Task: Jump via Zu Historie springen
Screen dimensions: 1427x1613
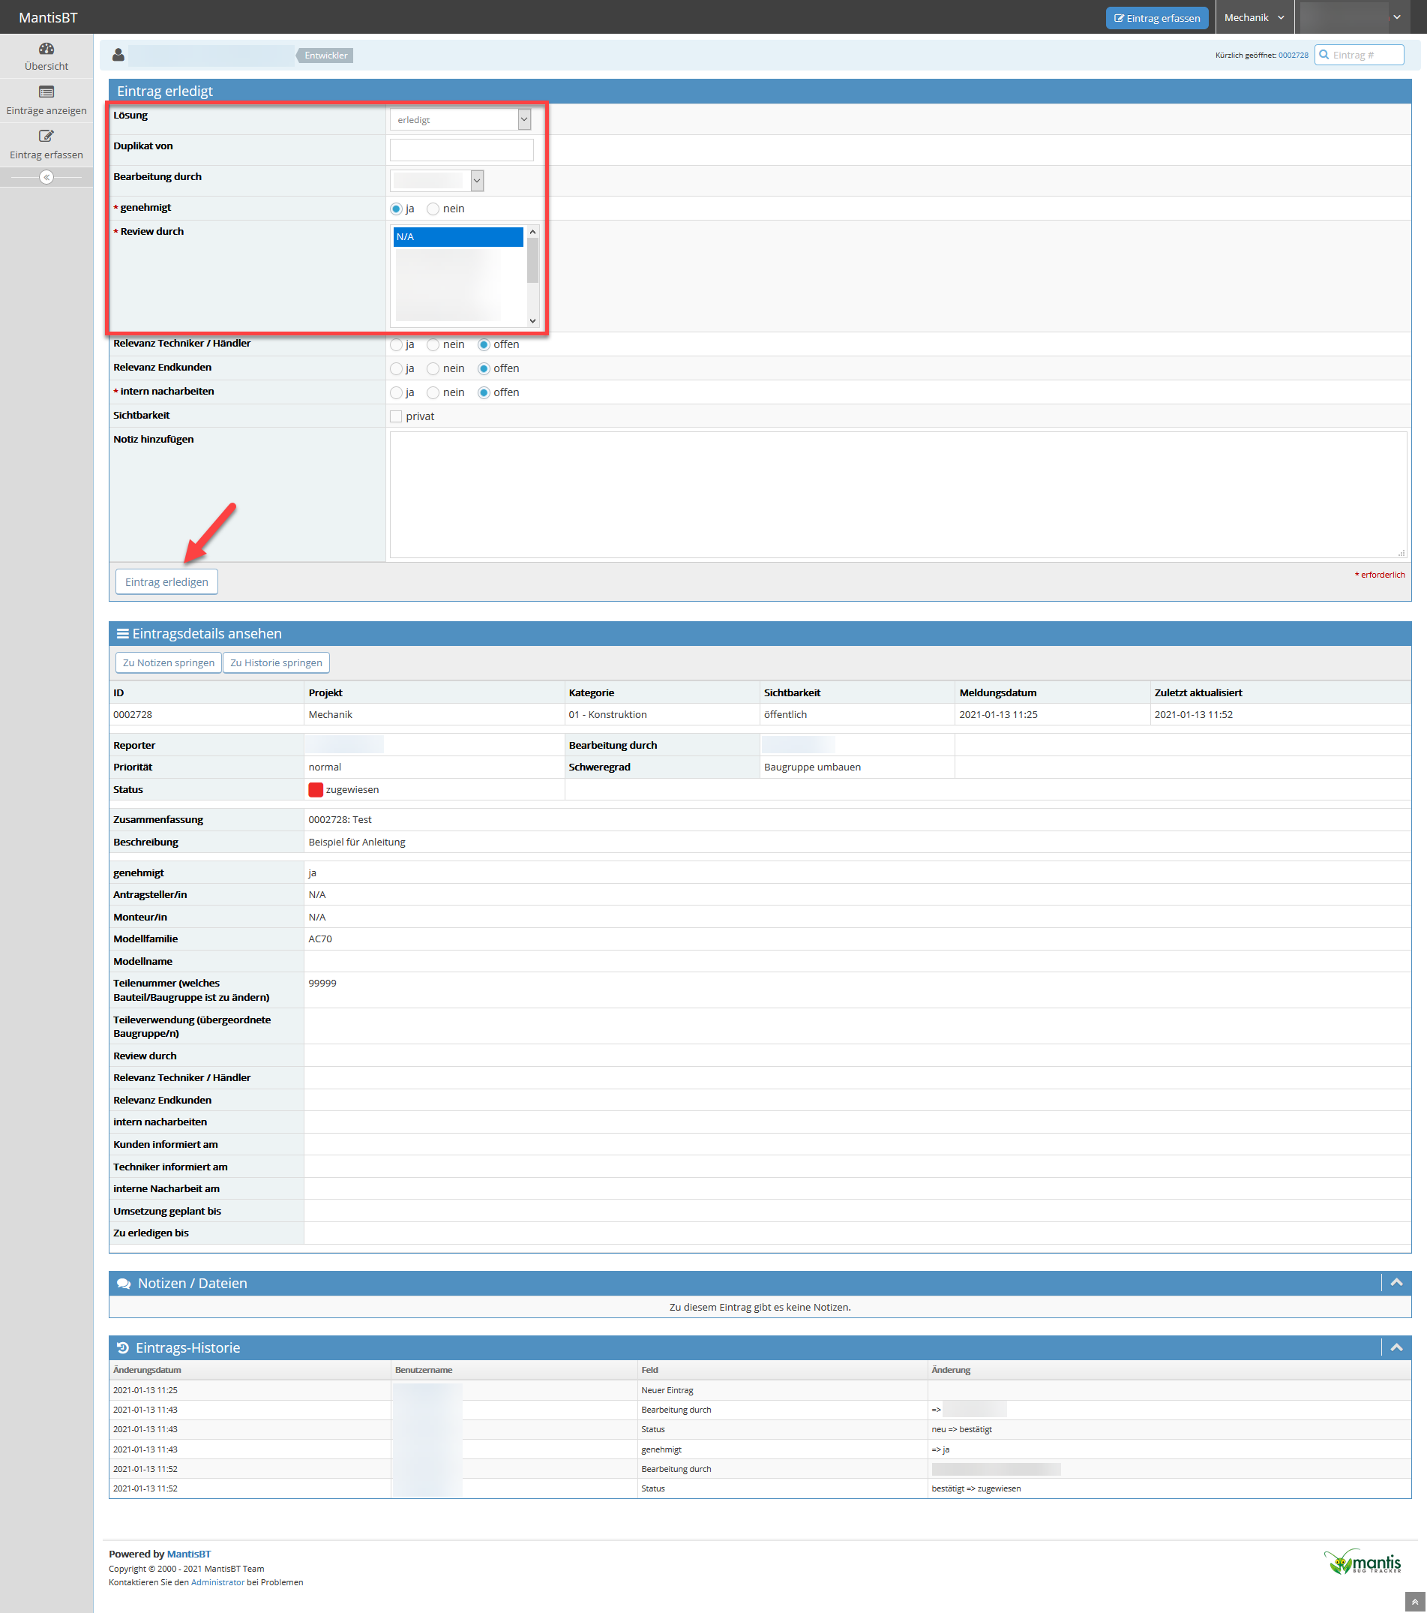Action: point(276,663)
